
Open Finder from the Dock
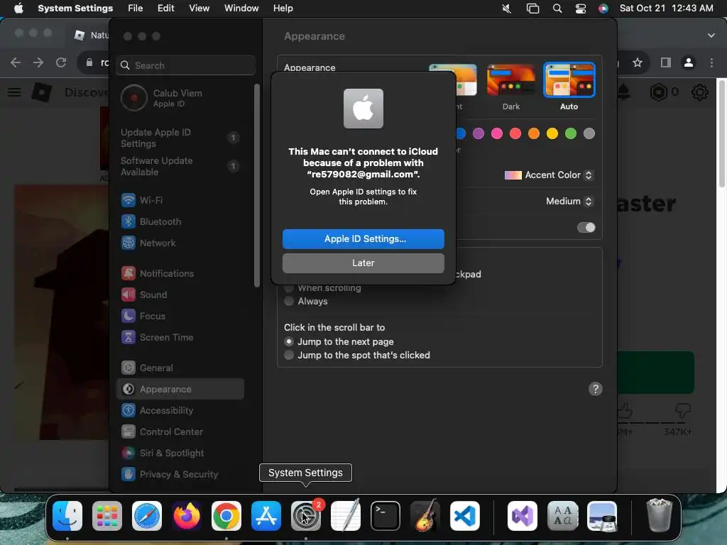[x=67, y=516]
